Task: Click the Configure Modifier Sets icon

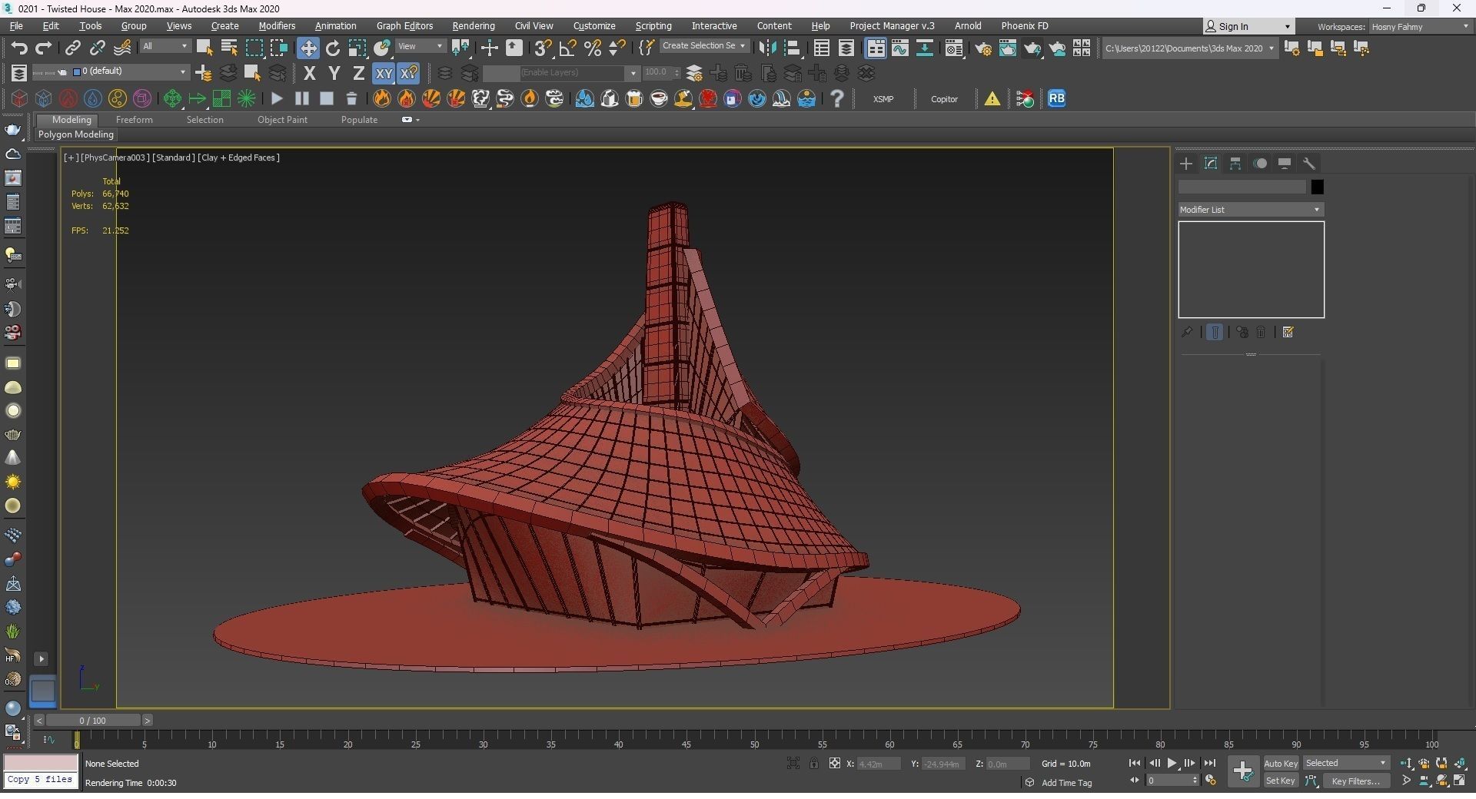Action: click(x=1288, y=333)
